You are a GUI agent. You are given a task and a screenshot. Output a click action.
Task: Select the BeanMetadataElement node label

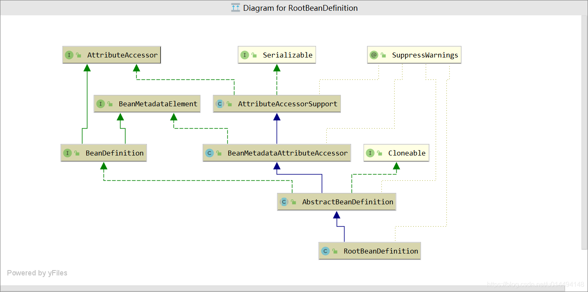[x=158, y=104]
